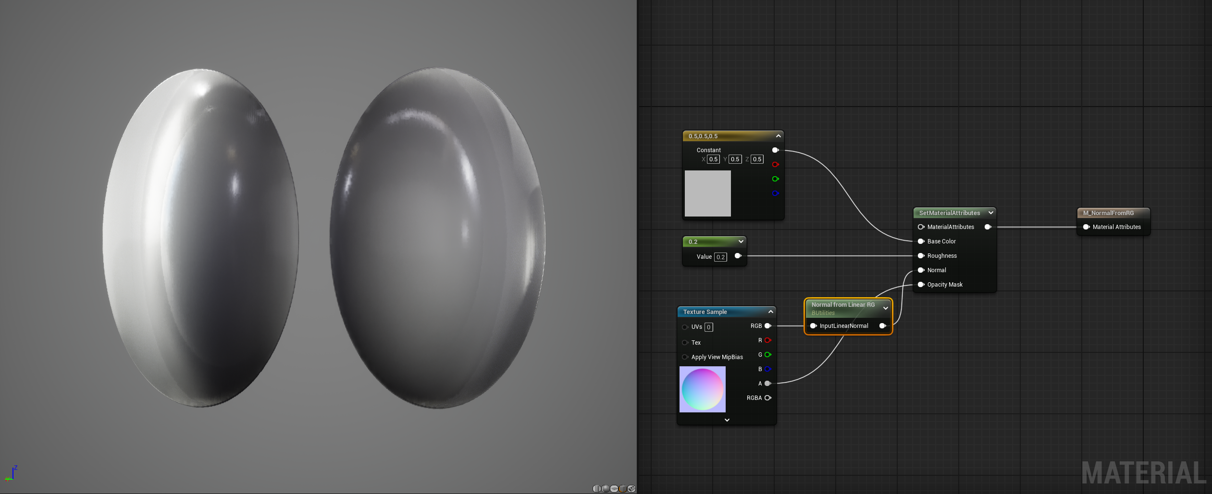The height and width of the screenshot is (494, 1212).
Task: Click Texture Sample red R output pin
Action: point(767,340)
